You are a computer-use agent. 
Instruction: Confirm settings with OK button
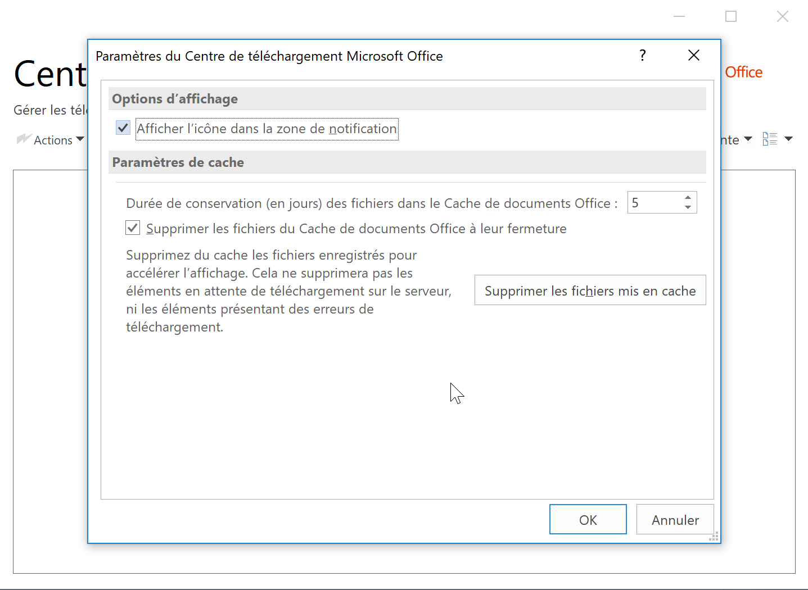588,519
